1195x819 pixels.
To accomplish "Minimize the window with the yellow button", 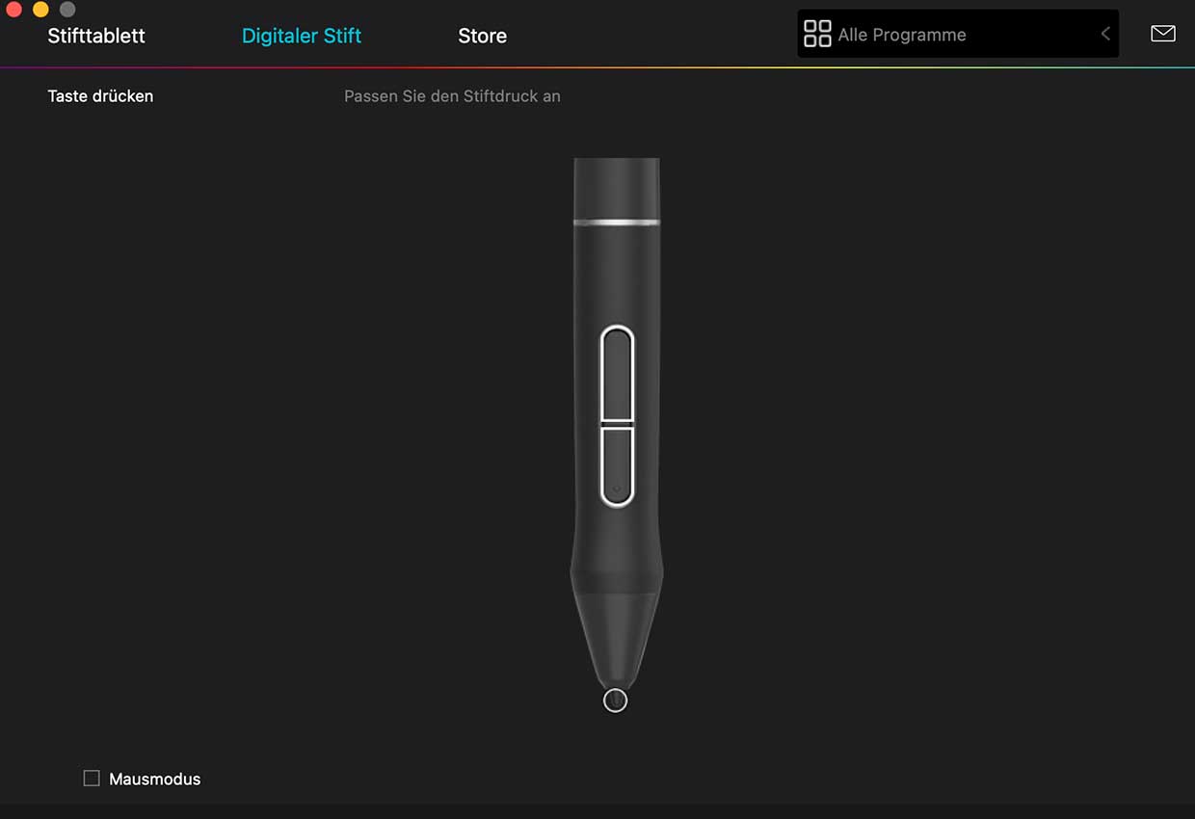I will (40, 10).
